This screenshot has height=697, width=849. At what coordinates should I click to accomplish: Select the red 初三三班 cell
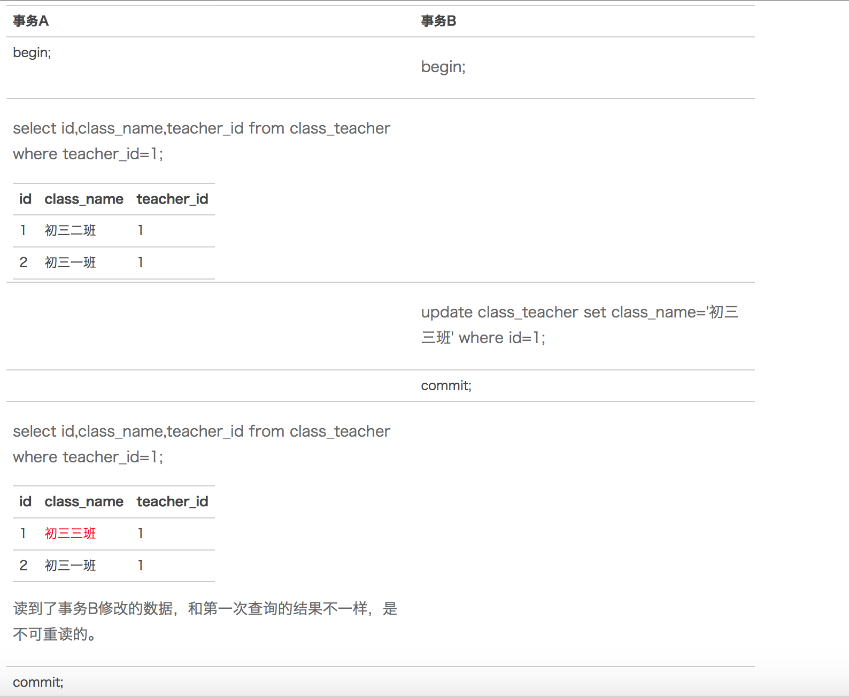coord(70,533)
